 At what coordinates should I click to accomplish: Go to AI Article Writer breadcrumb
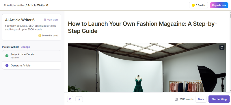(14, 5)
